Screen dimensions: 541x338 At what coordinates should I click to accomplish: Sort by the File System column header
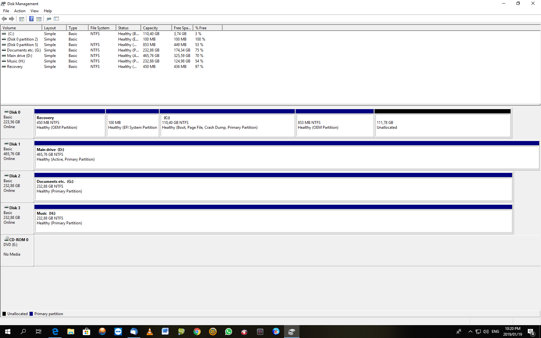point(102,28)
